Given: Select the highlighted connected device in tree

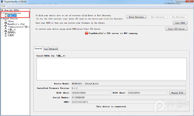Looking at the screenshot, I should [12, 16].
